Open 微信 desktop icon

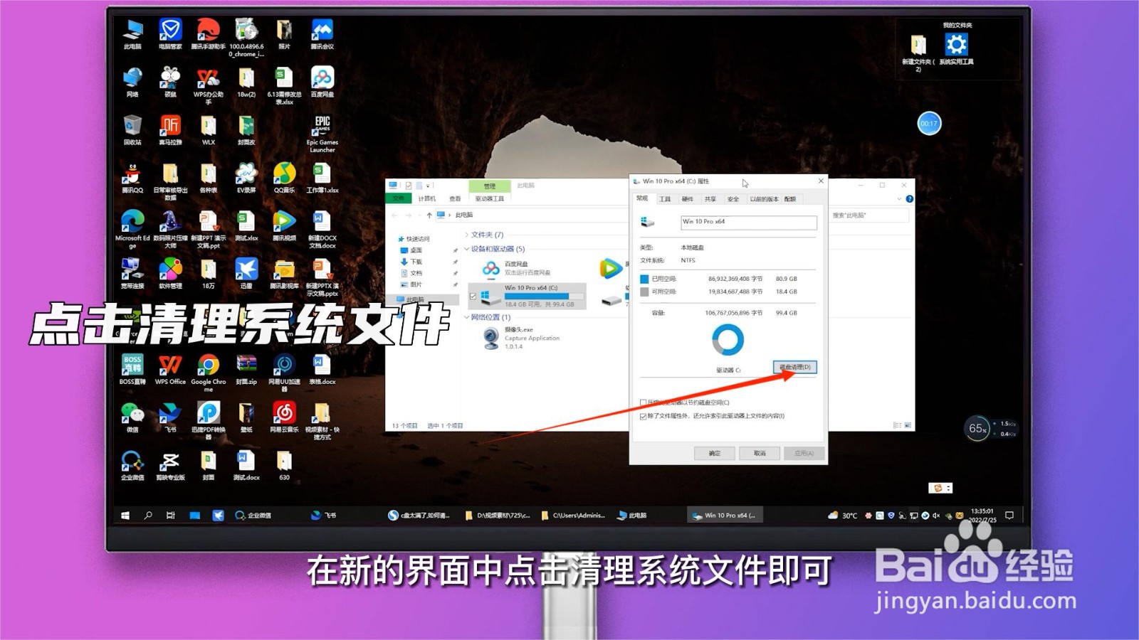[132, 418]
